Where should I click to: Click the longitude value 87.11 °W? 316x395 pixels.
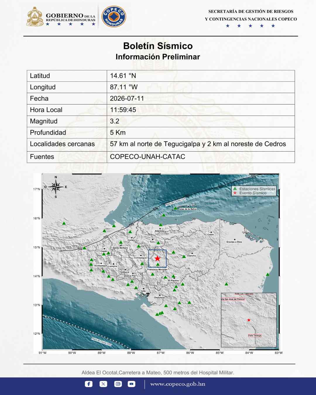[x=124, y=87]
